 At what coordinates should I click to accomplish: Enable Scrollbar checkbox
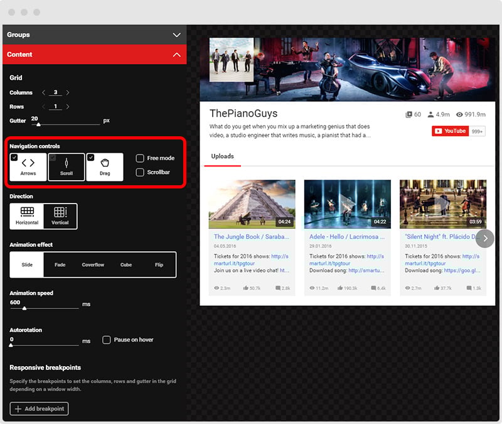pos(140,172)
